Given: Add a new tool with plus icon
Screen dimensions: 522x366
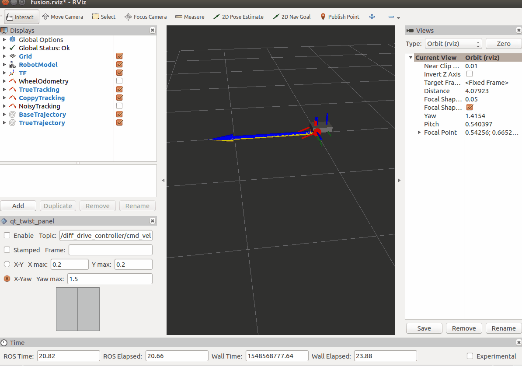Looking at the screenshot, I should (x=372, y=17).
